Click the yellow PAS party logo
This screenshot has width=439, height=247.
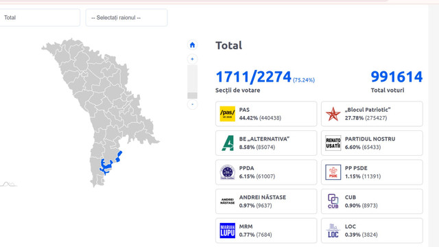[x=227, y=114]
